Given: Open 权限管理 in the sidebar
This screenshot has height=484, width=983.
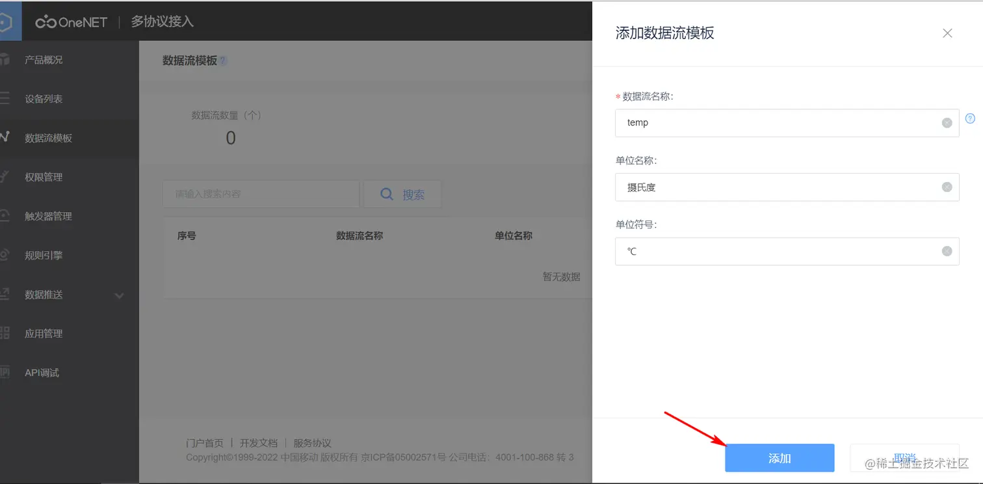Looking at the screenshot, I should click(x=44, y=177).
